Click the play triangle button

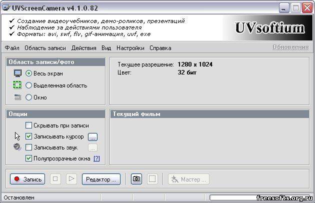(x=71, y=178)
